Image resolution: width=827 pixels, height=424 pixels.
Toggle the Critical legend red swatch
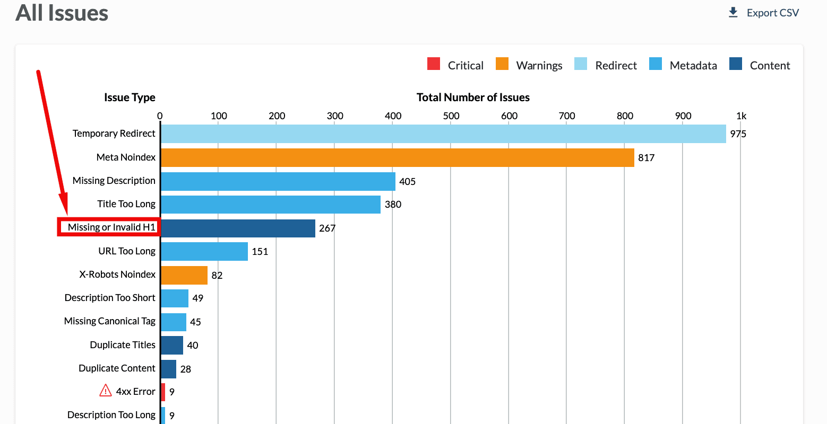point(434,64)
